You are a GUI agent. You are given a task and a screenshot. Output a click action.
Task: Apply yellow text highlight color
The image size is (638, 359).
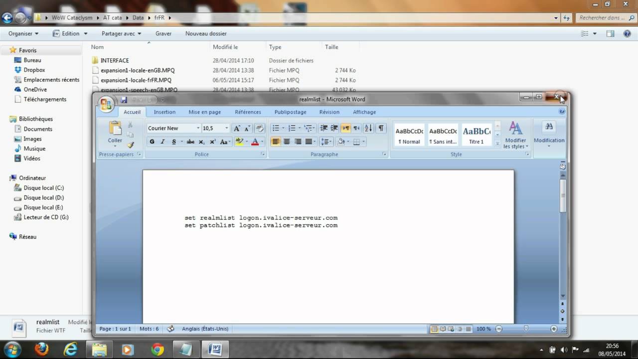coord(239,142)
